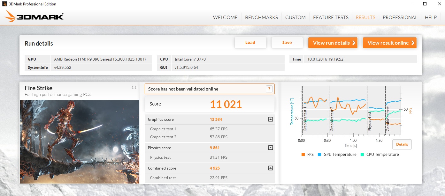This screenshot has height=196, width=445.
Task: Click the Fire Strike benchmark title
Action: (38, 88)
